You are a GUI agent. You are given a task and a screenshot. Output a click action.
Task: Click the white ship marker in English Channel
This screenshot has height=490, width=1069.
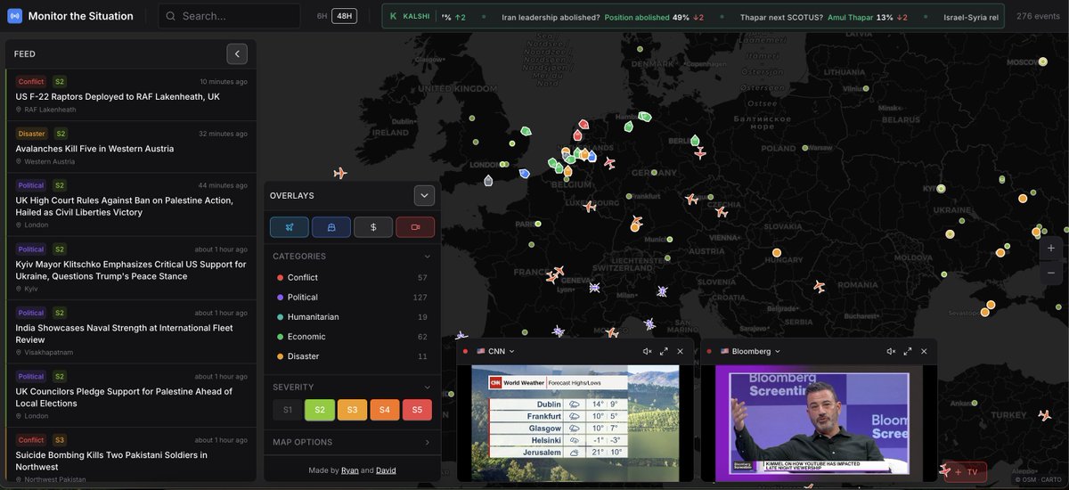[488, 181]
